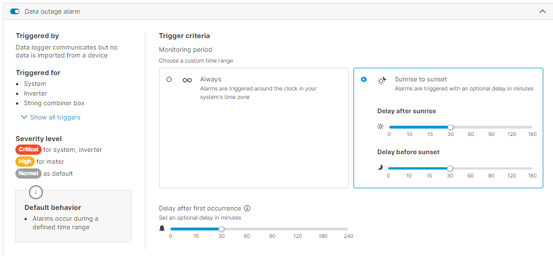The width and height of the screenshot is (553, 256).
Task: Disable the Data outage alarm toggle
Action: point(15,11)
